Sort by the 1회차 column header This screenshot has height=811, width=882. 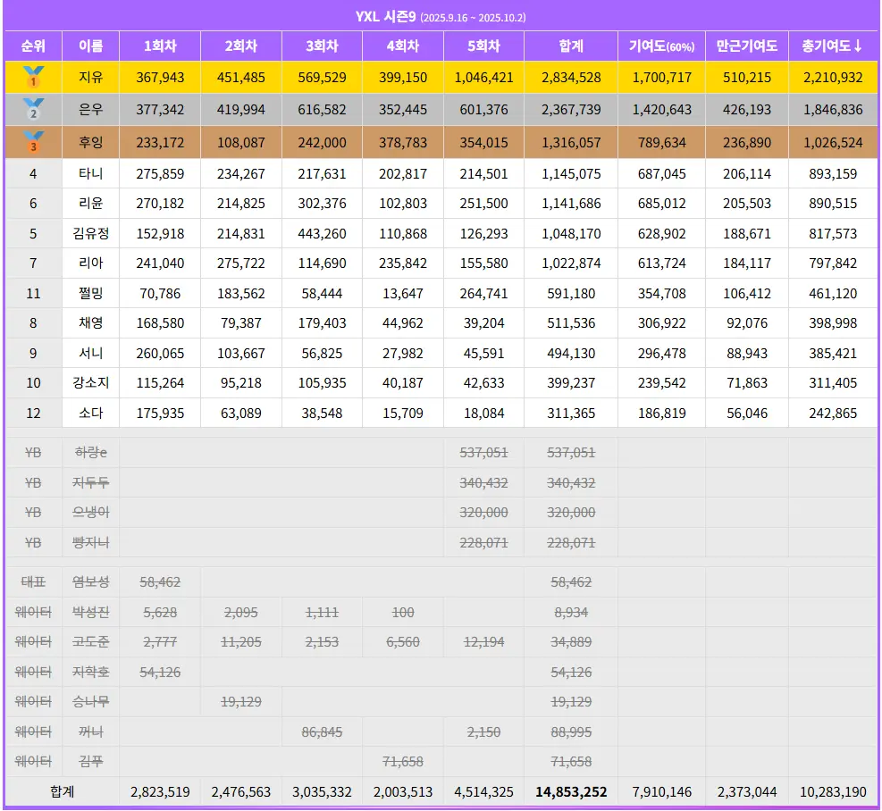(160, 46)
